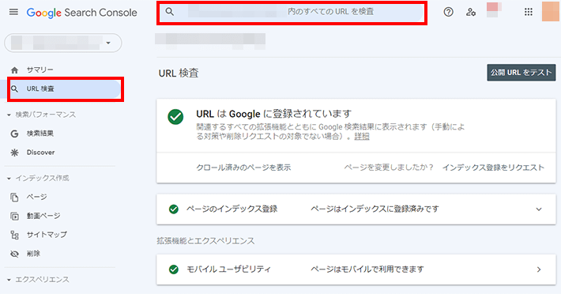The width and height of the screenshot is (561, 294).
Task: Click インデックス登録をリクエスト
Action: [493, 168]
